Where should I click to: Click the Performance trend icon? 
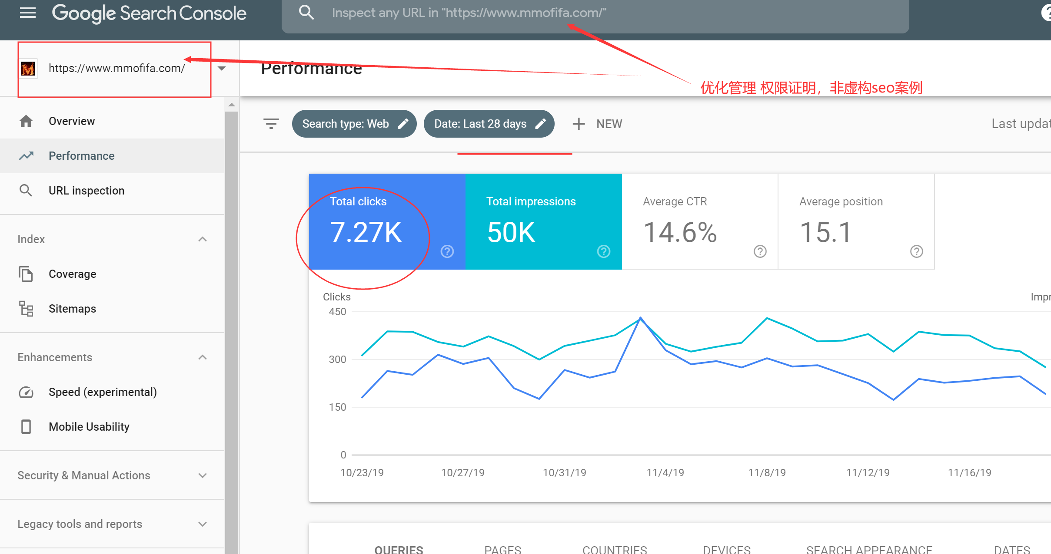26,155
